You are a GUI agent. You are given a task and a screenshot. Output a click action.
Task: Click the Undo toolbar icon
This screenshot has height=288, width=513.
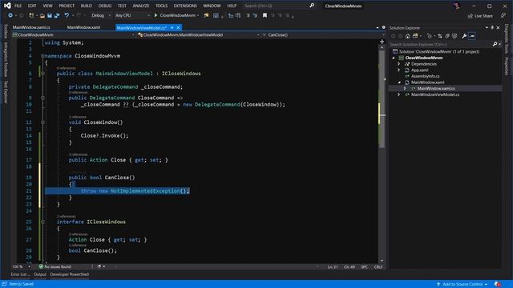67,15
